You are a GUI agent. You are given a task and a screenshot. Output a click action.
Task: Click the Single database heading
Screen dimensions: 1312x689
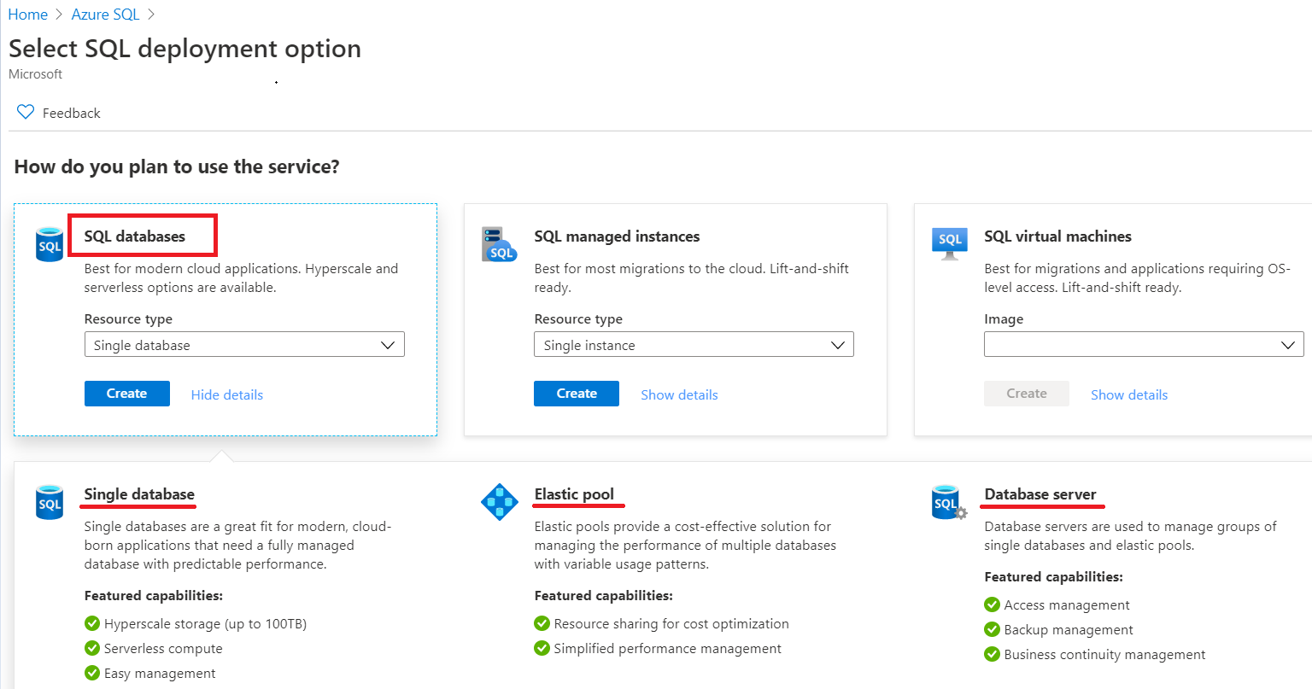click(139, 494)
